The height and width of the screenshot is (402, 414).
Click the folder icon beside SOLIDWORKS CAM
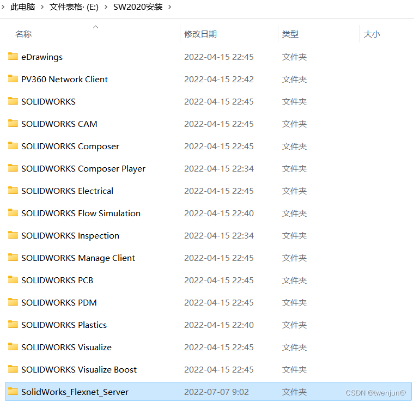13,123
